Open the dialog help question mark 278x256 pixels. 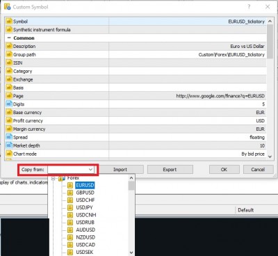pyautogui.click(x=249, y=7)
